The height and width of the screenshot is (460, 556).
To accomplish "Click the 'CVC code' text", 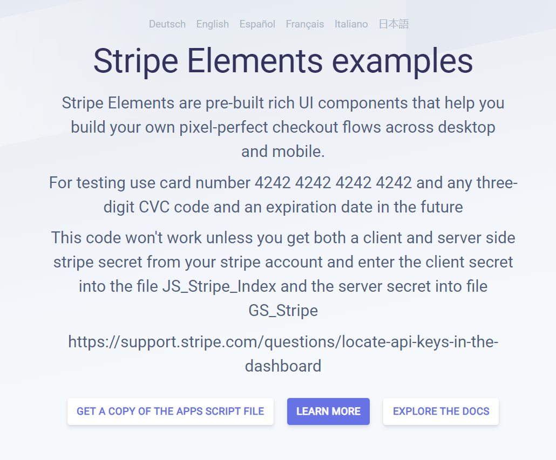I will click(x=164, y=208).
